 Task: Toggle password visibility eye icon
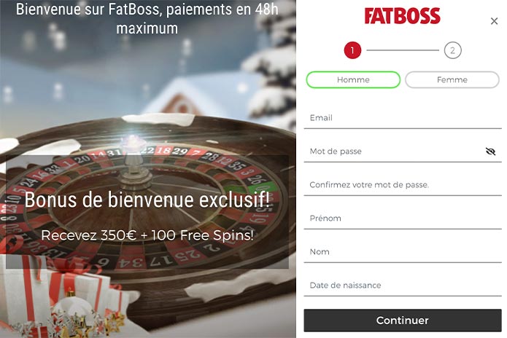pos(490,151)
